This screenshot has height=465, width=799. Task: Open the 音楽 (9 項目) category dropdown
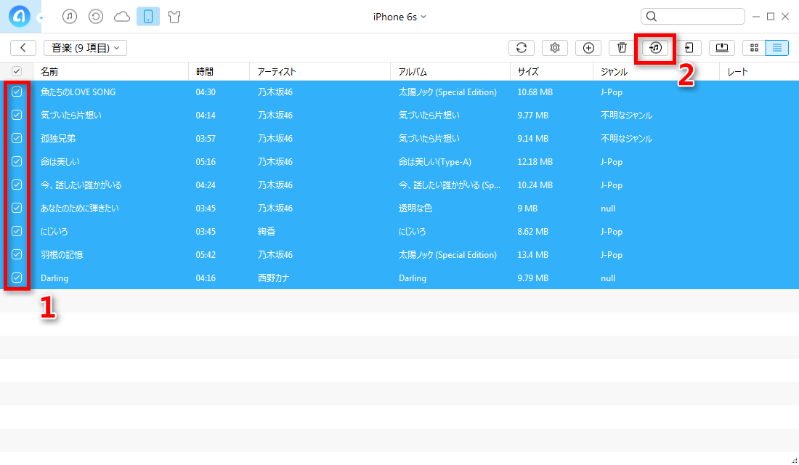coord(85,48)
